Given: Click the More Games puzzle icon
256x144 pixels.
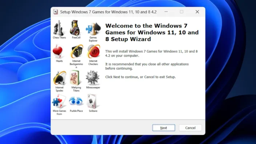Looking at the screenshot, I should pyautogui.click(x=59, y=101).
